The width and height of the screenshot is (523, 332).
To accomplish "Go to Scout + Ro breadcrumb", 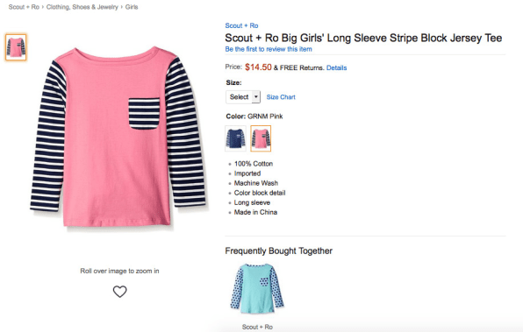I will pyautogui.click(x=24, y=7).
